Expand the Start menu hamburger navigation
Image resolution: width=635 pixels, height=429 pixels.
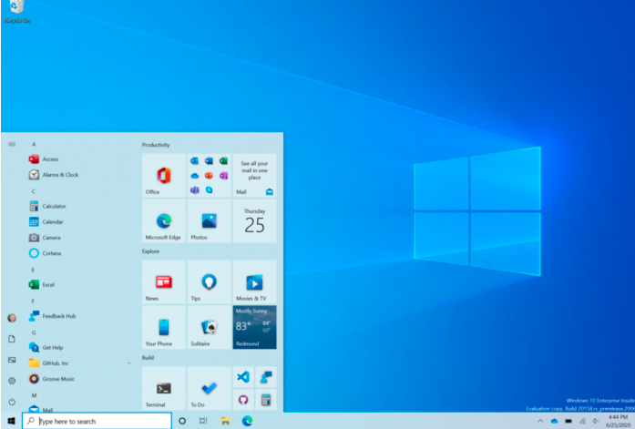pyautogui.click(x=12, y=144)
